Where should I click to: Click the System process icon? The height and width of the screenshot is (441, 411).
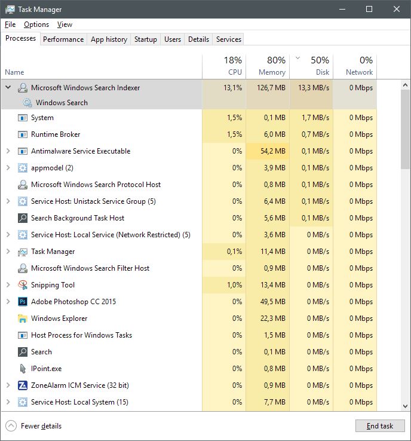pyautogui.click(x=23, y=118)
